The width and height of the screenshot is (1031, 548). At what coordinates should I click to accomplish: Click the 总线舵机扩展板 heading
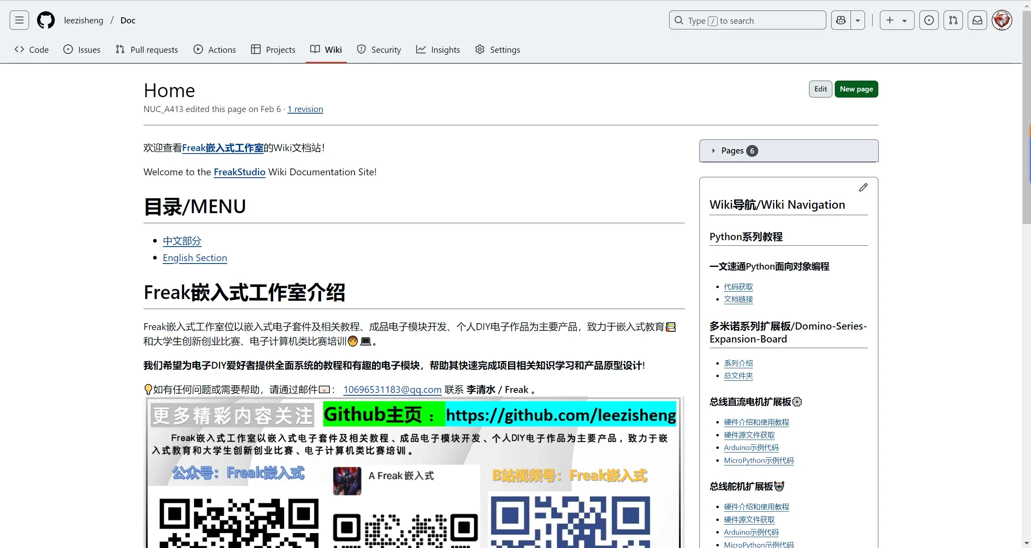(747, 486)
